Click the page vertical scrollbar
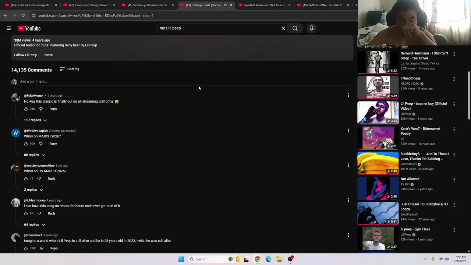This screenshot has width=471, height=265. 469,96
